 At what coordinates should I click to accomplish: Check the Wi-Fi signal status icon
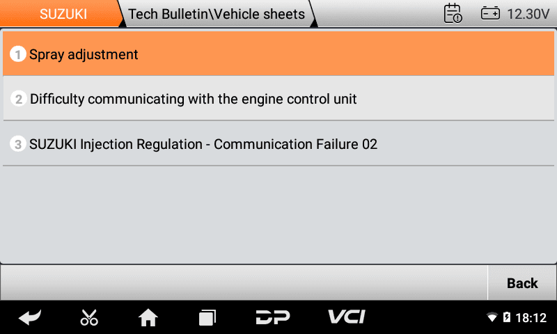pos(492,317)
